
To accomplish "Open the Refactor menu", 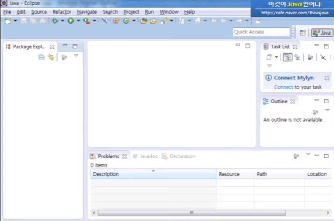I will click(x=62, y=12).
